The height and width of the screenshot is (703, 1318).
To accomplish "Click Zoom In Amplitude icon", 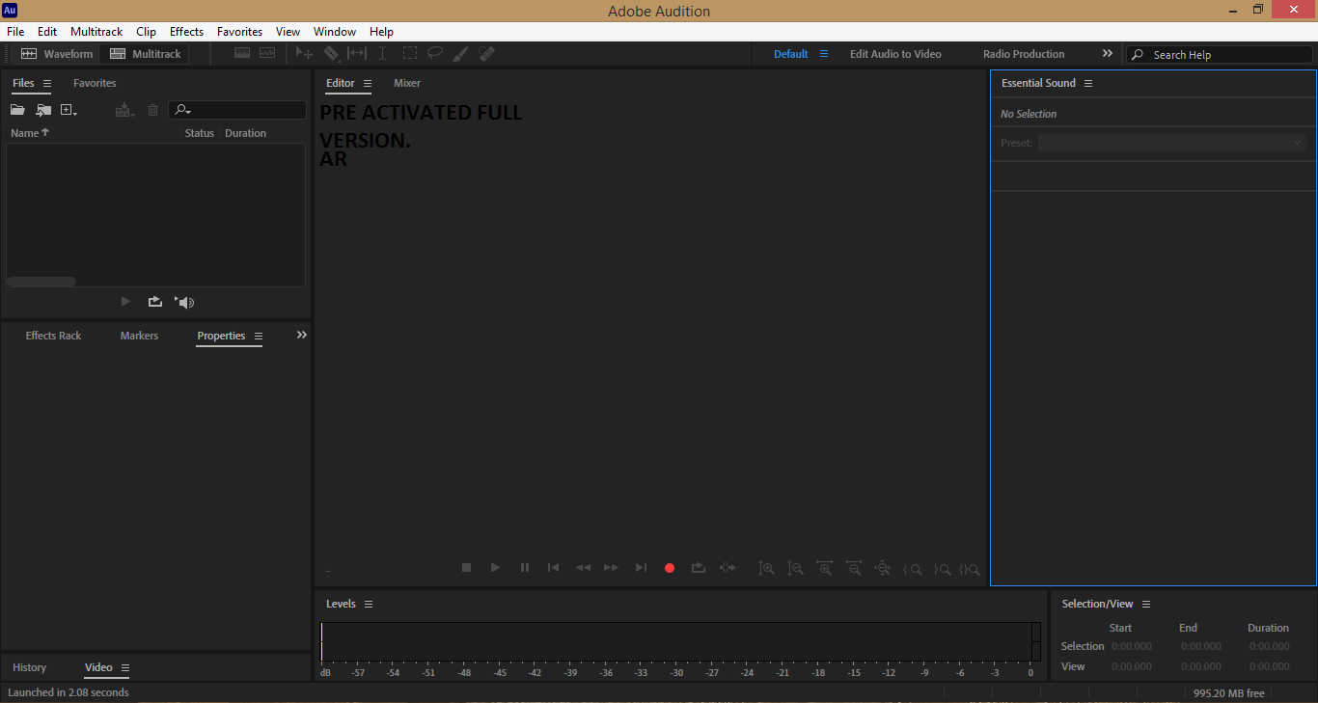I will click(x=767, y=569).
